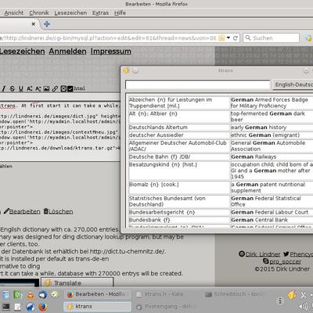Select the 'ethnic German (emigrant)' cell
The image size is (313, 313).
pyautogui.click(x=272, y=135)
